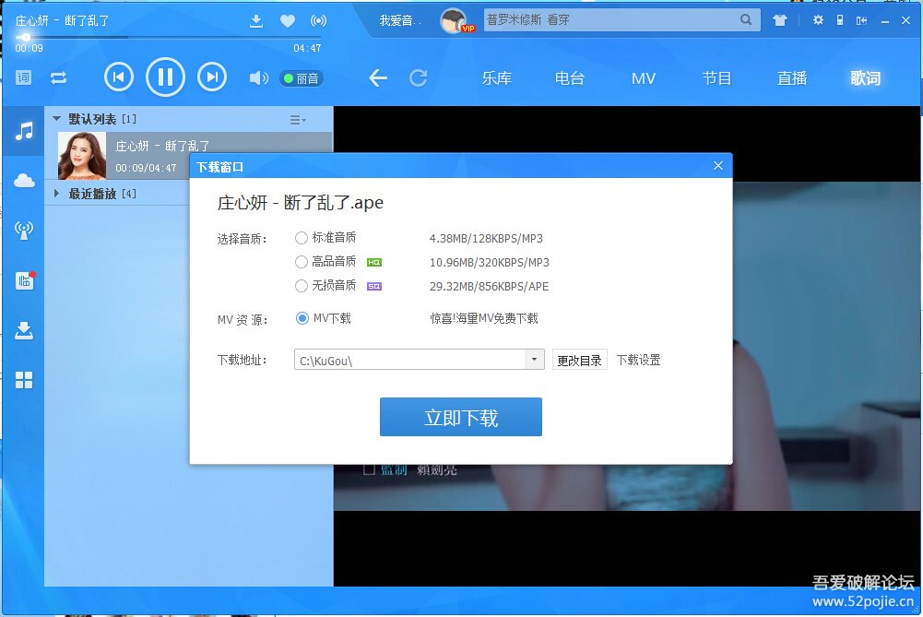This screenshot has width=923, height=617.
Task: Click the username 我爱音..
Action: [x=400, y=20]
